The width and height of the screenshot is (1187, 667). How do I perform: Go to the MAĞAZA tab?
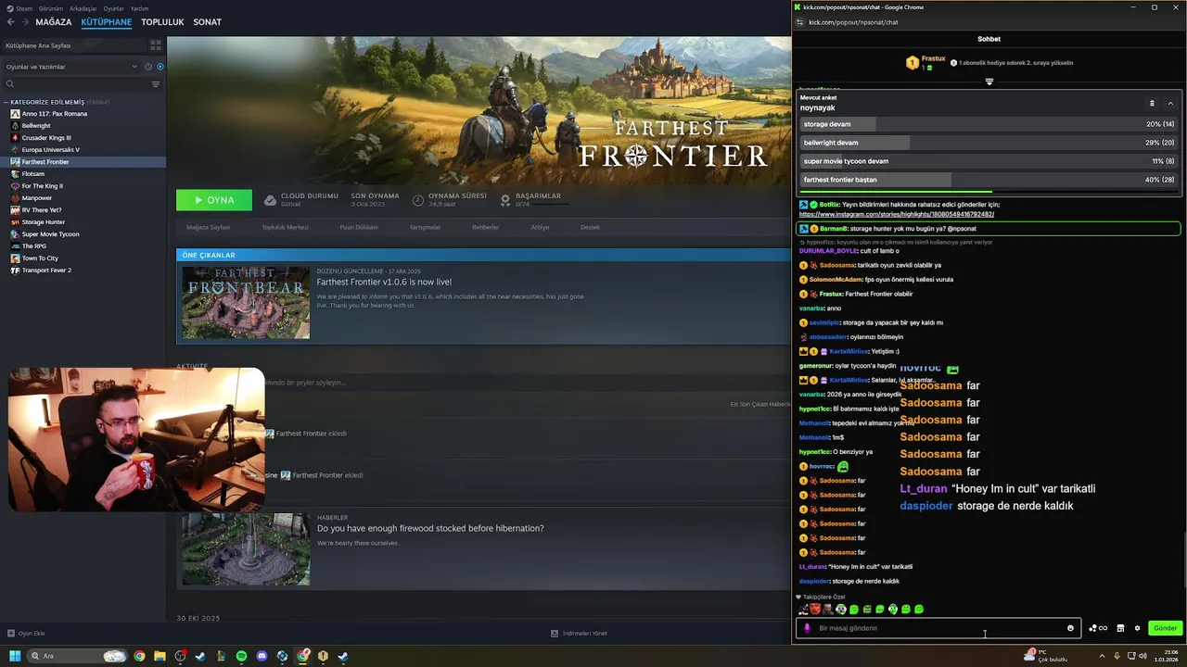[x=54, y=22]
